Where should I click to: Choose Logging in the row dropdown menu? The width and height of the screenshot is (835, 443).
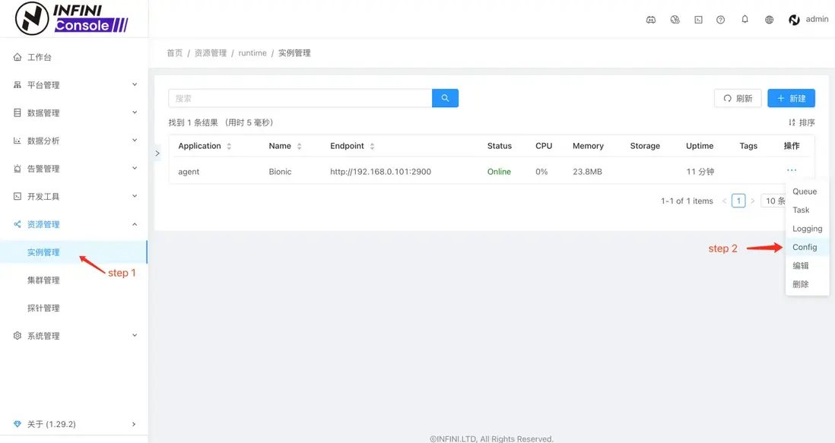(807, 229)
